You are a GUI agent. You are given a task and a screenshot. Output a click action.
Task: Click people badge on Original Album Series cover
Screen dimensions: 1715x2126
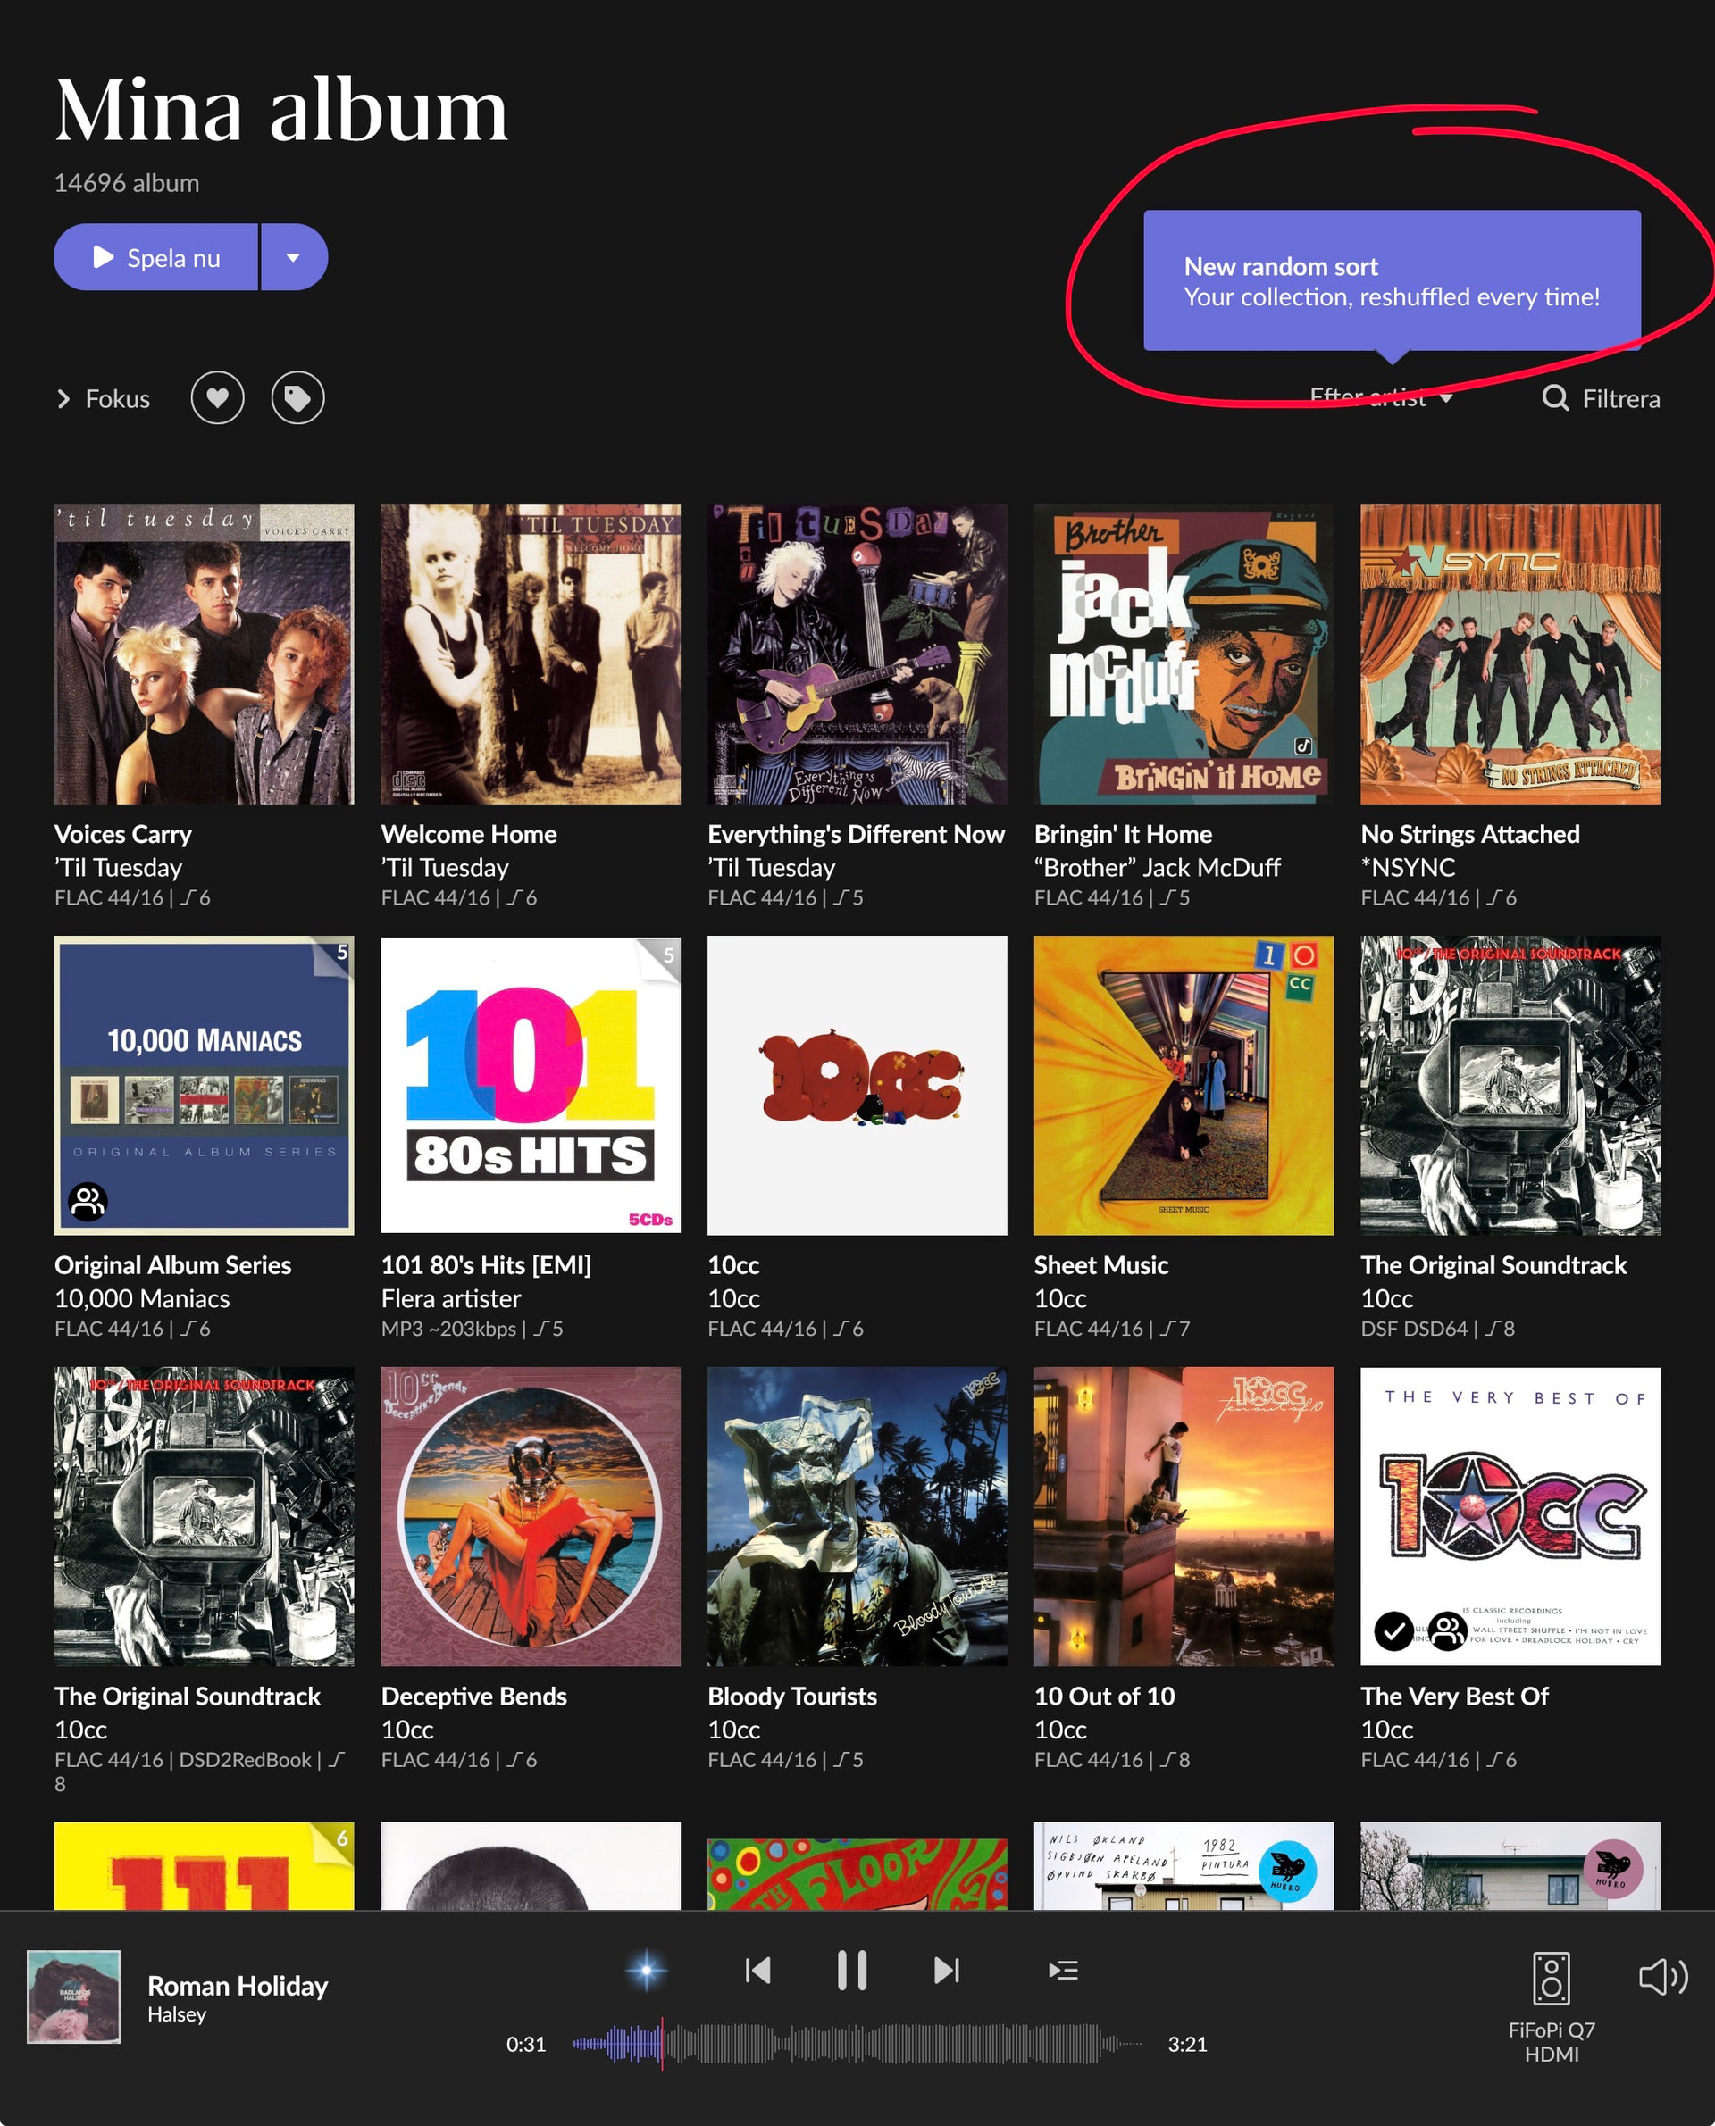[x=88, y=1202]
